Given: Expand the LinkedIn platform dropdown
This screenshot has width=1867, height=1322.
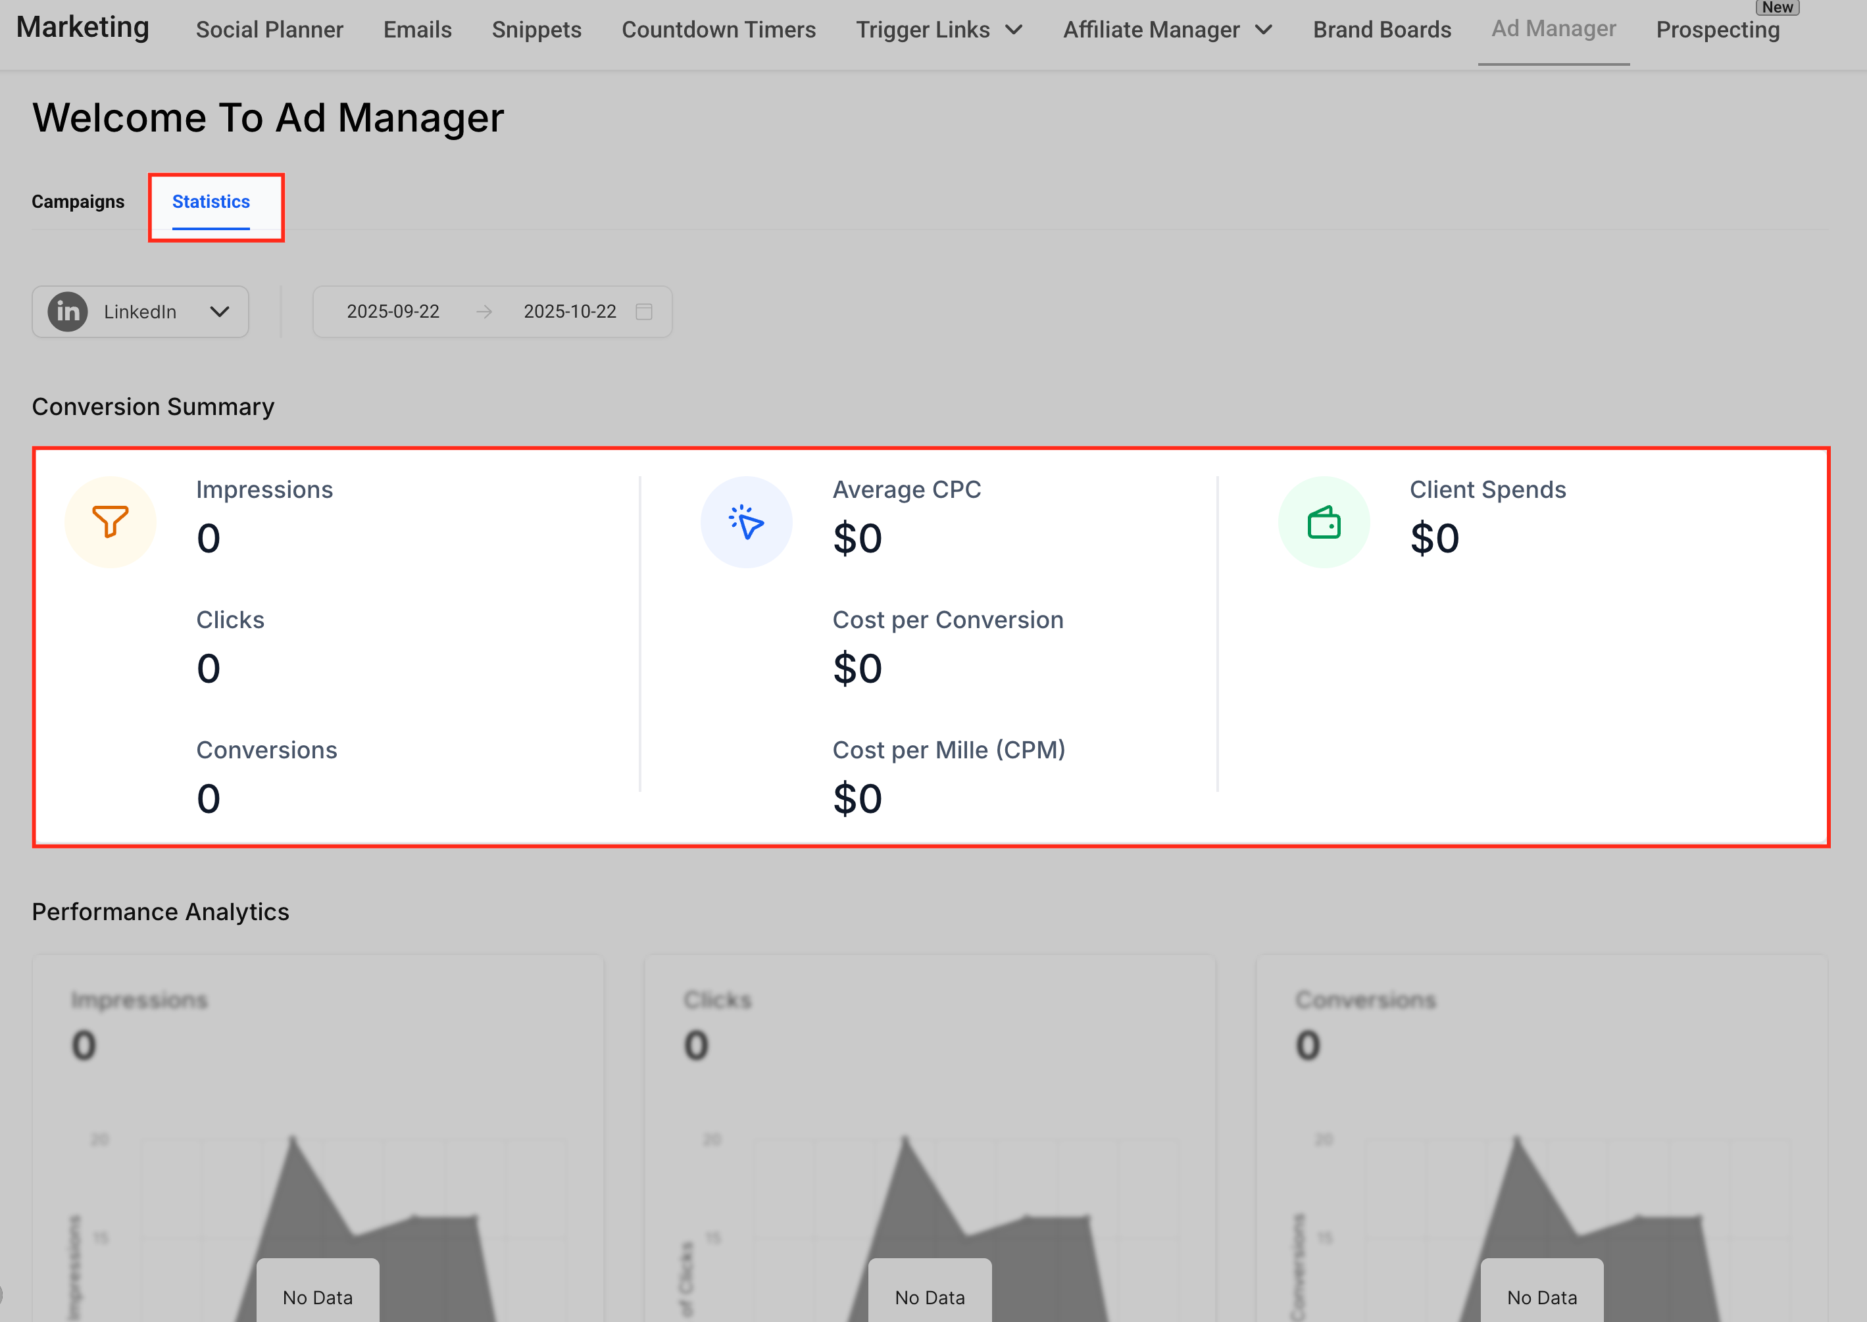Looking at the screenshot, I should (x=219, y=312).
